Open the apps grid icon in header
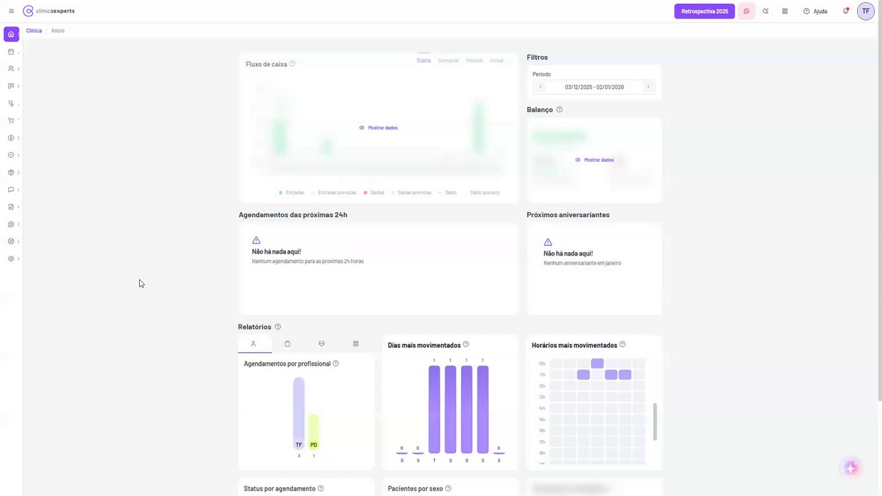The width and height of the screenshot is (882, 496). (x=785, y=11)
